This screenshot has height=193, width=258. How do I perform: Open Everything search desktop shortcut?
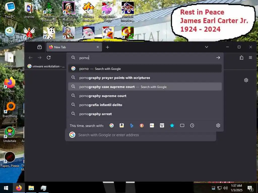[x=10, y=110]
